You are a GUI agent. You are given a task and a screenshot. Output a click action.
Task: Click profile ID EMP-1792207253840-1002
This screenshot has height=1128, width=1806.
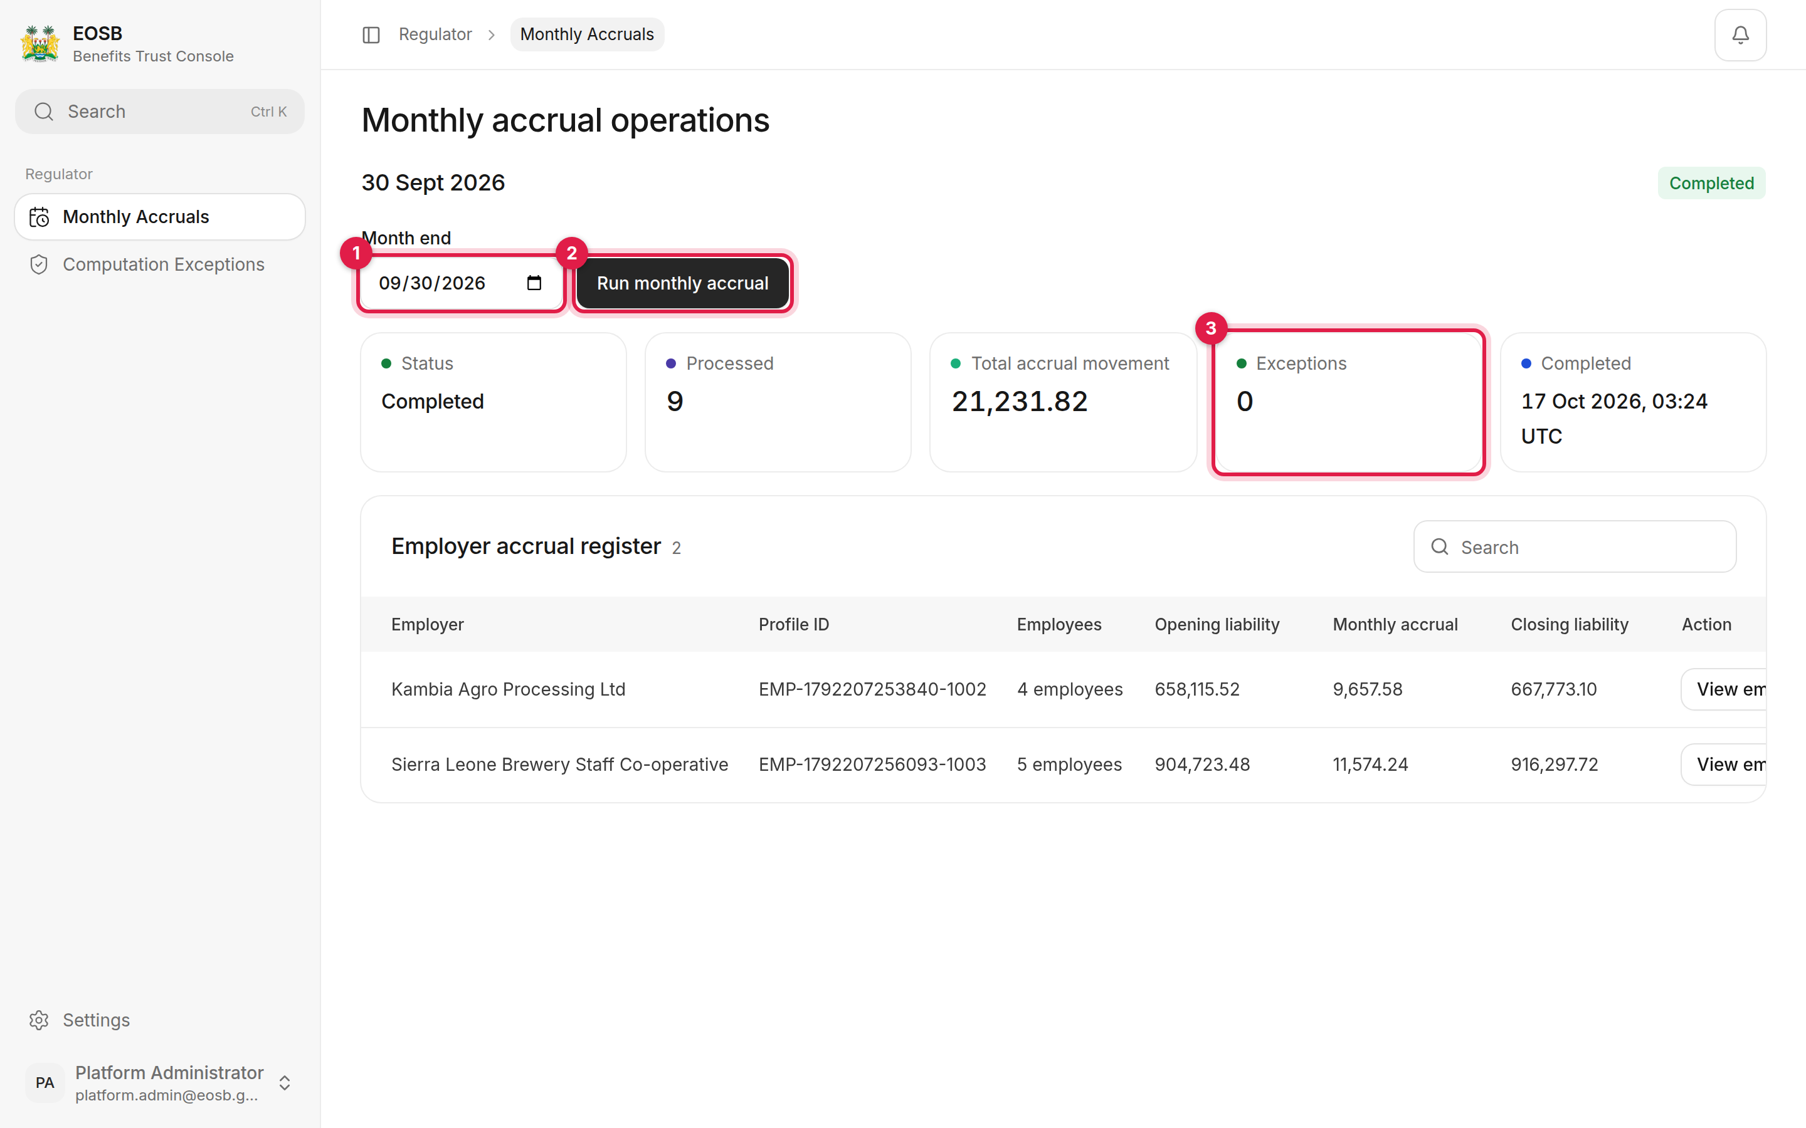tap(872, 689)
